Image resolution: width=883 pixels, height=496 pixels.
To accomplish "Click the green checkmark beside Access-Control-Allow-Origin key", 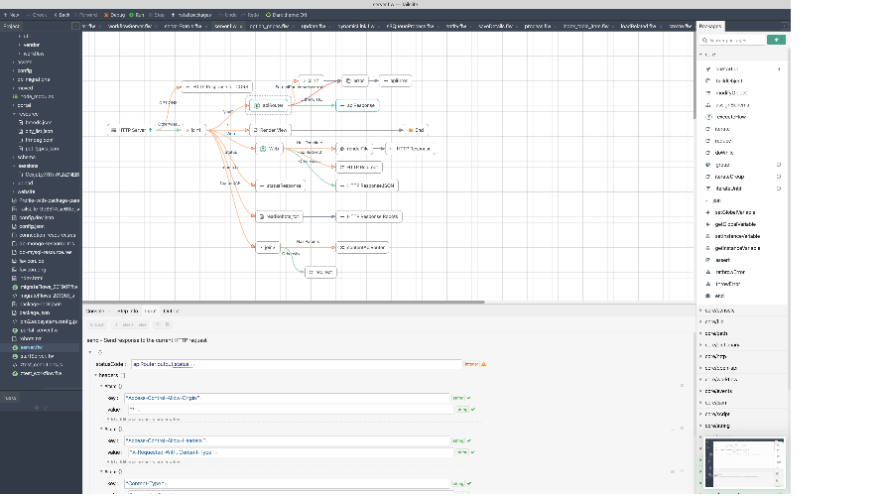I will point(469,397).
